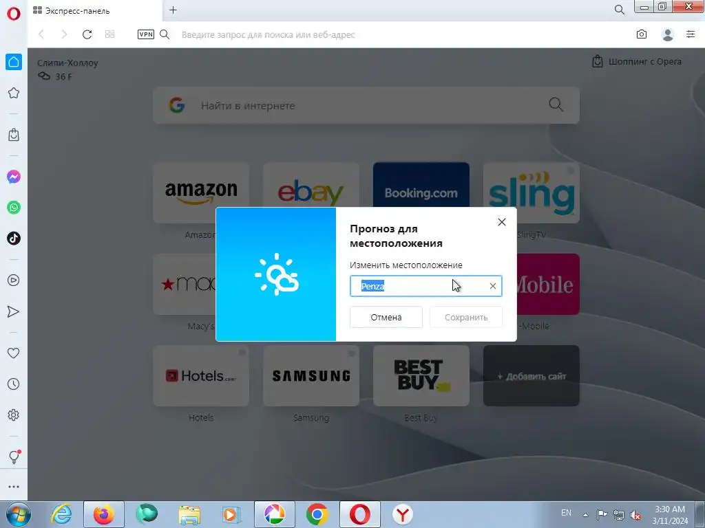
Task: Open the Opera main menu logo
Action: click(14, 14)
